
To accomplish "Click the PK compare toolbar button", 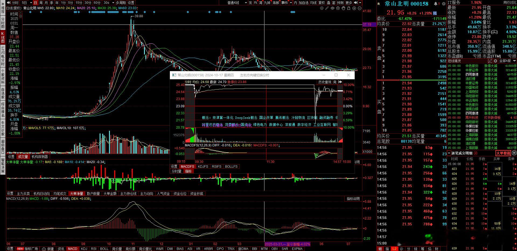I will point(256,3).
